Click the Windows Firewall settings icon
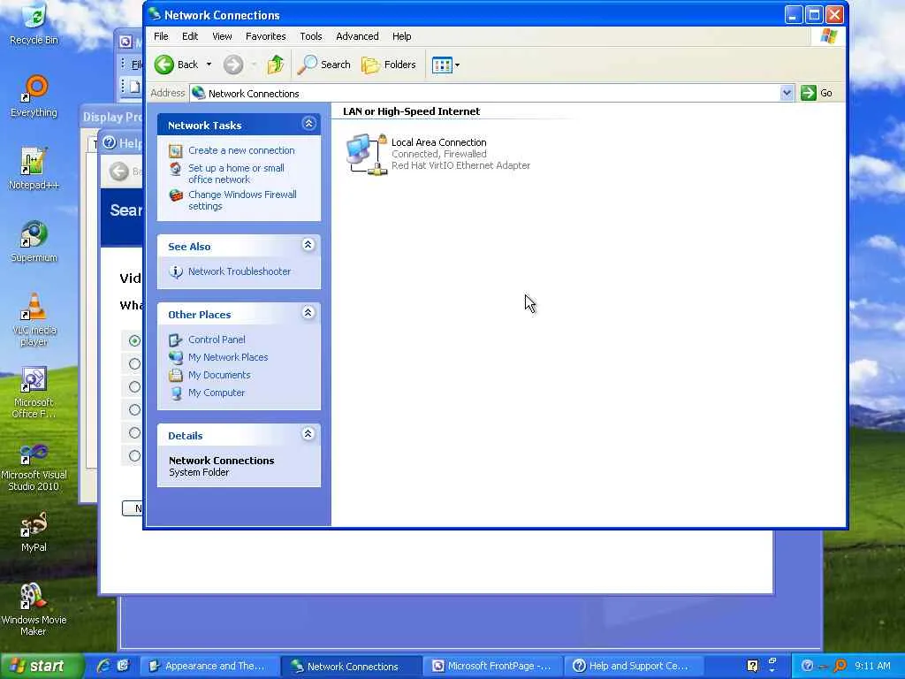The image size is (905, 679). [176, 195]
